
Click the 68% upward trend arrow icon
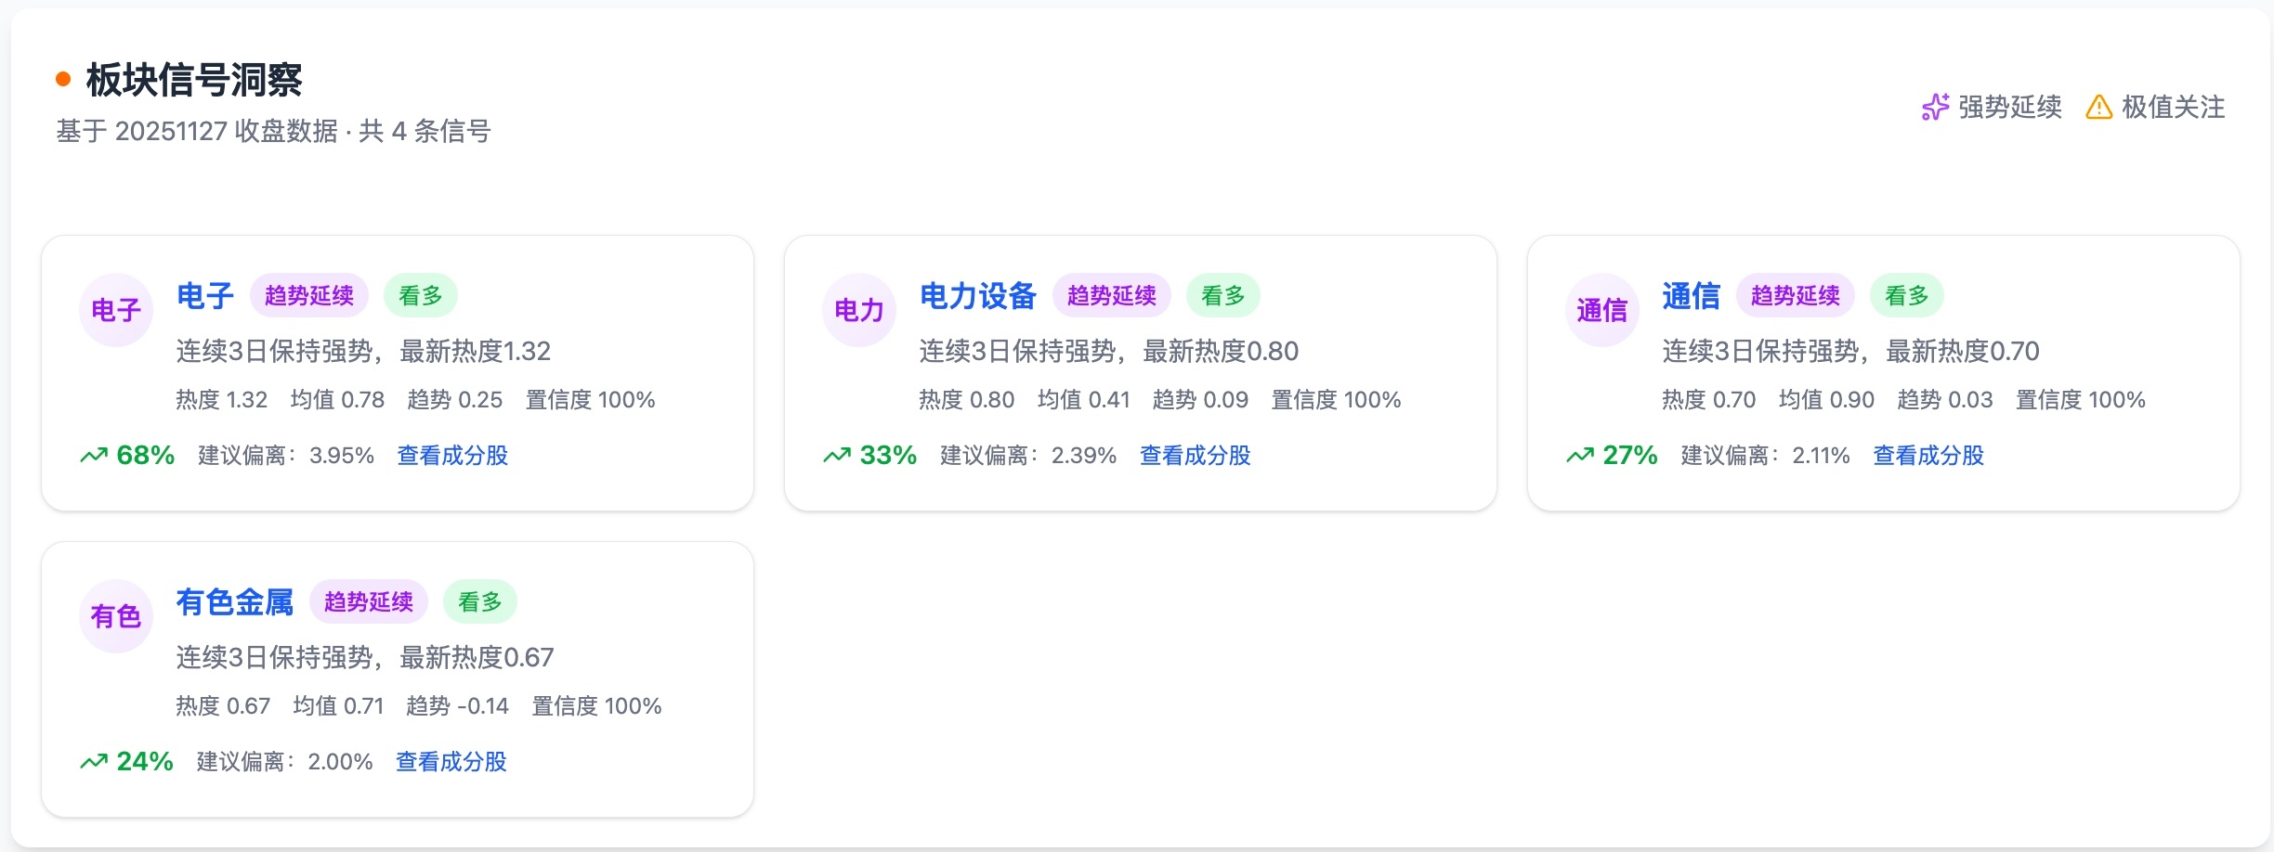click(x=94, y=456)
